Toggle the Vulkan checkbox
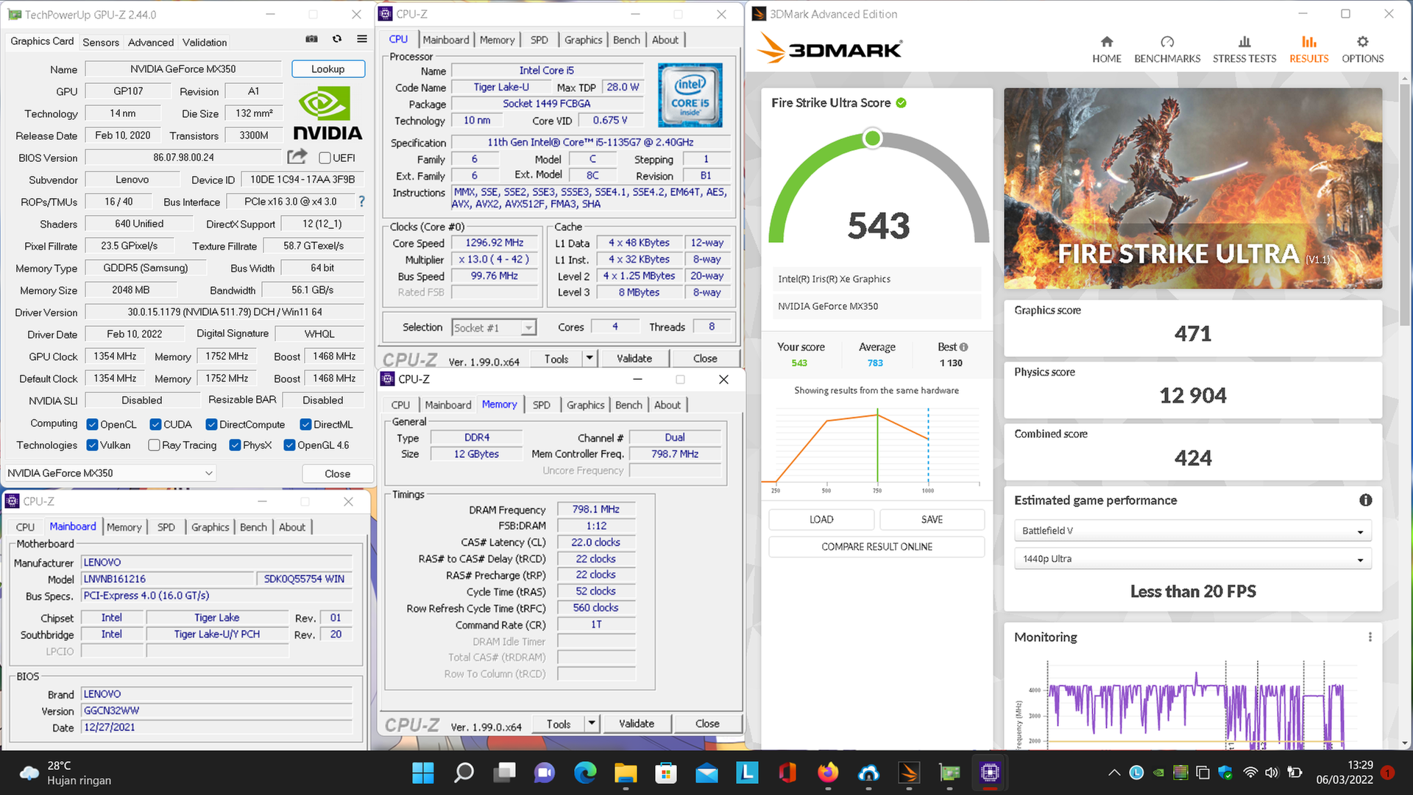This screenshot has height=795, width=1413. coord(93,445)
